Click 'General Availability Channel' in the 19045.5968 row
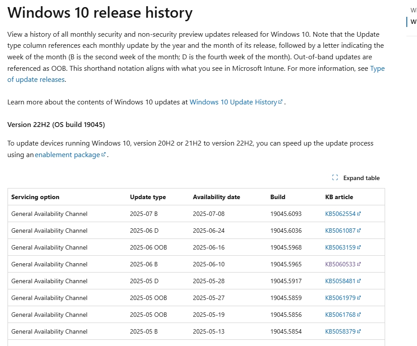The image size is (417, 346). 49,247
